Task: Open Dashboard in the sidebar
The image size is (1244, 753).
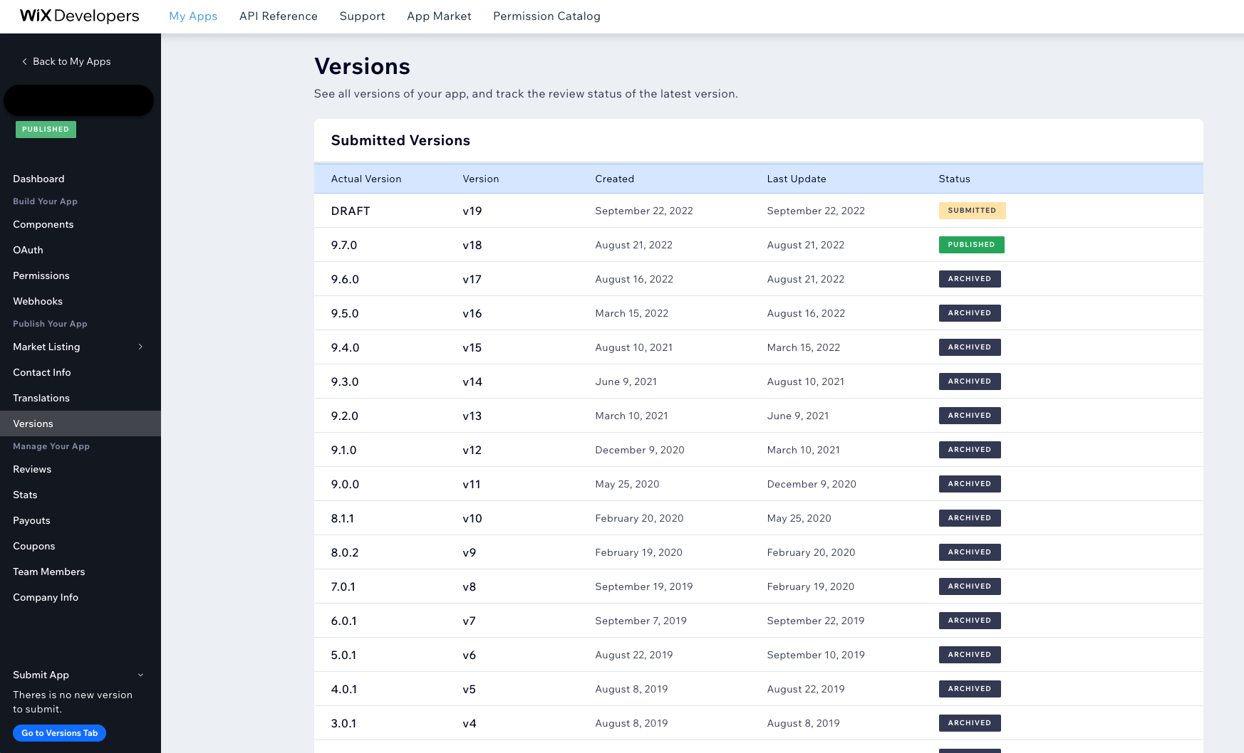Action: pyautogui.click(x=38, y=179)
